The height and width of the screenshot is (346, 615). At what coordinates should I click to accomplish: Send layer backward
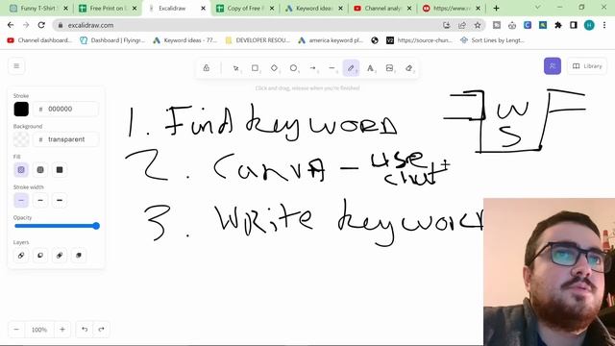[x=40, y=256]
